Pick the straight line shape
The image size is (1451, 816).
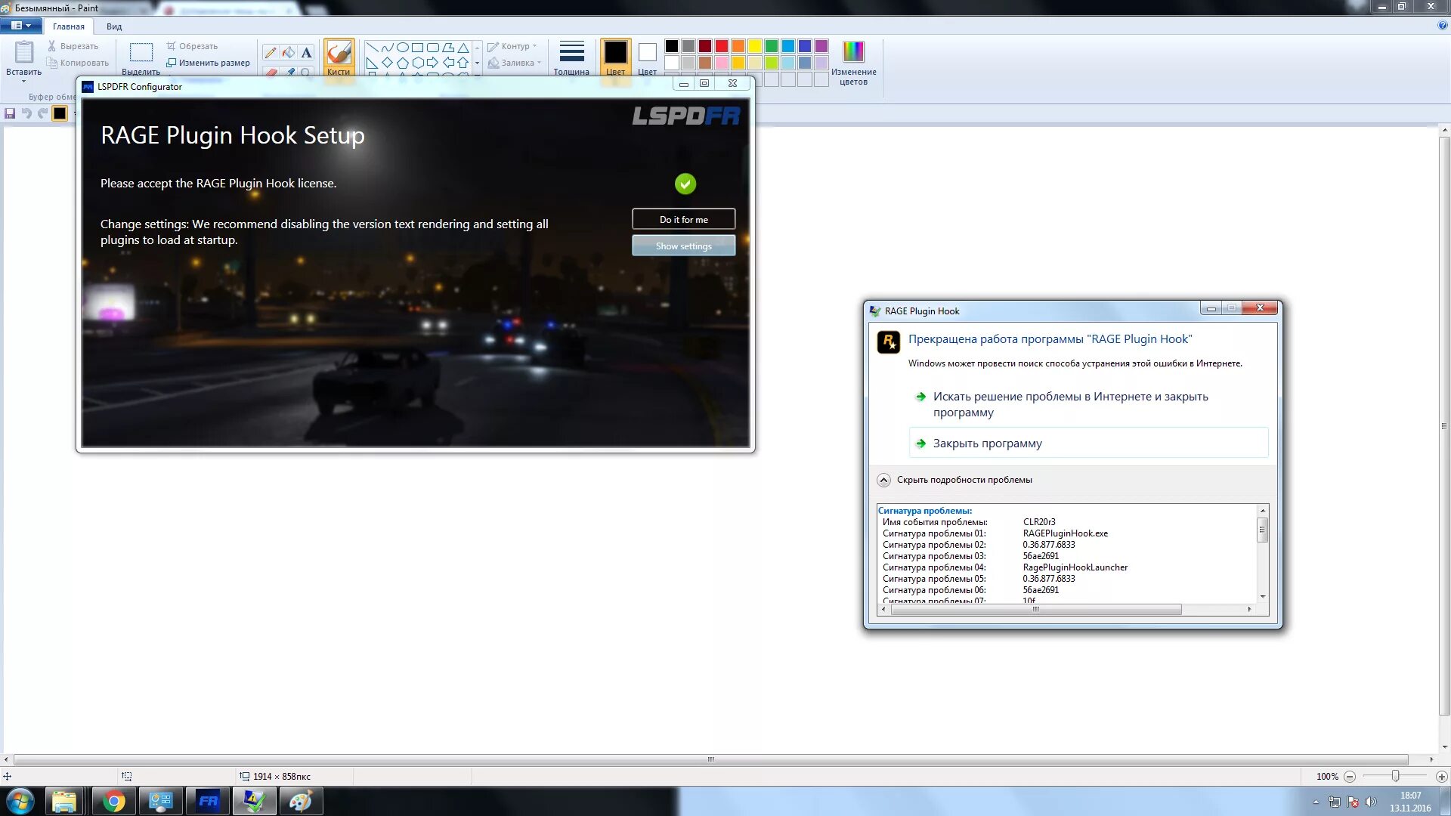tap(372, 47)
